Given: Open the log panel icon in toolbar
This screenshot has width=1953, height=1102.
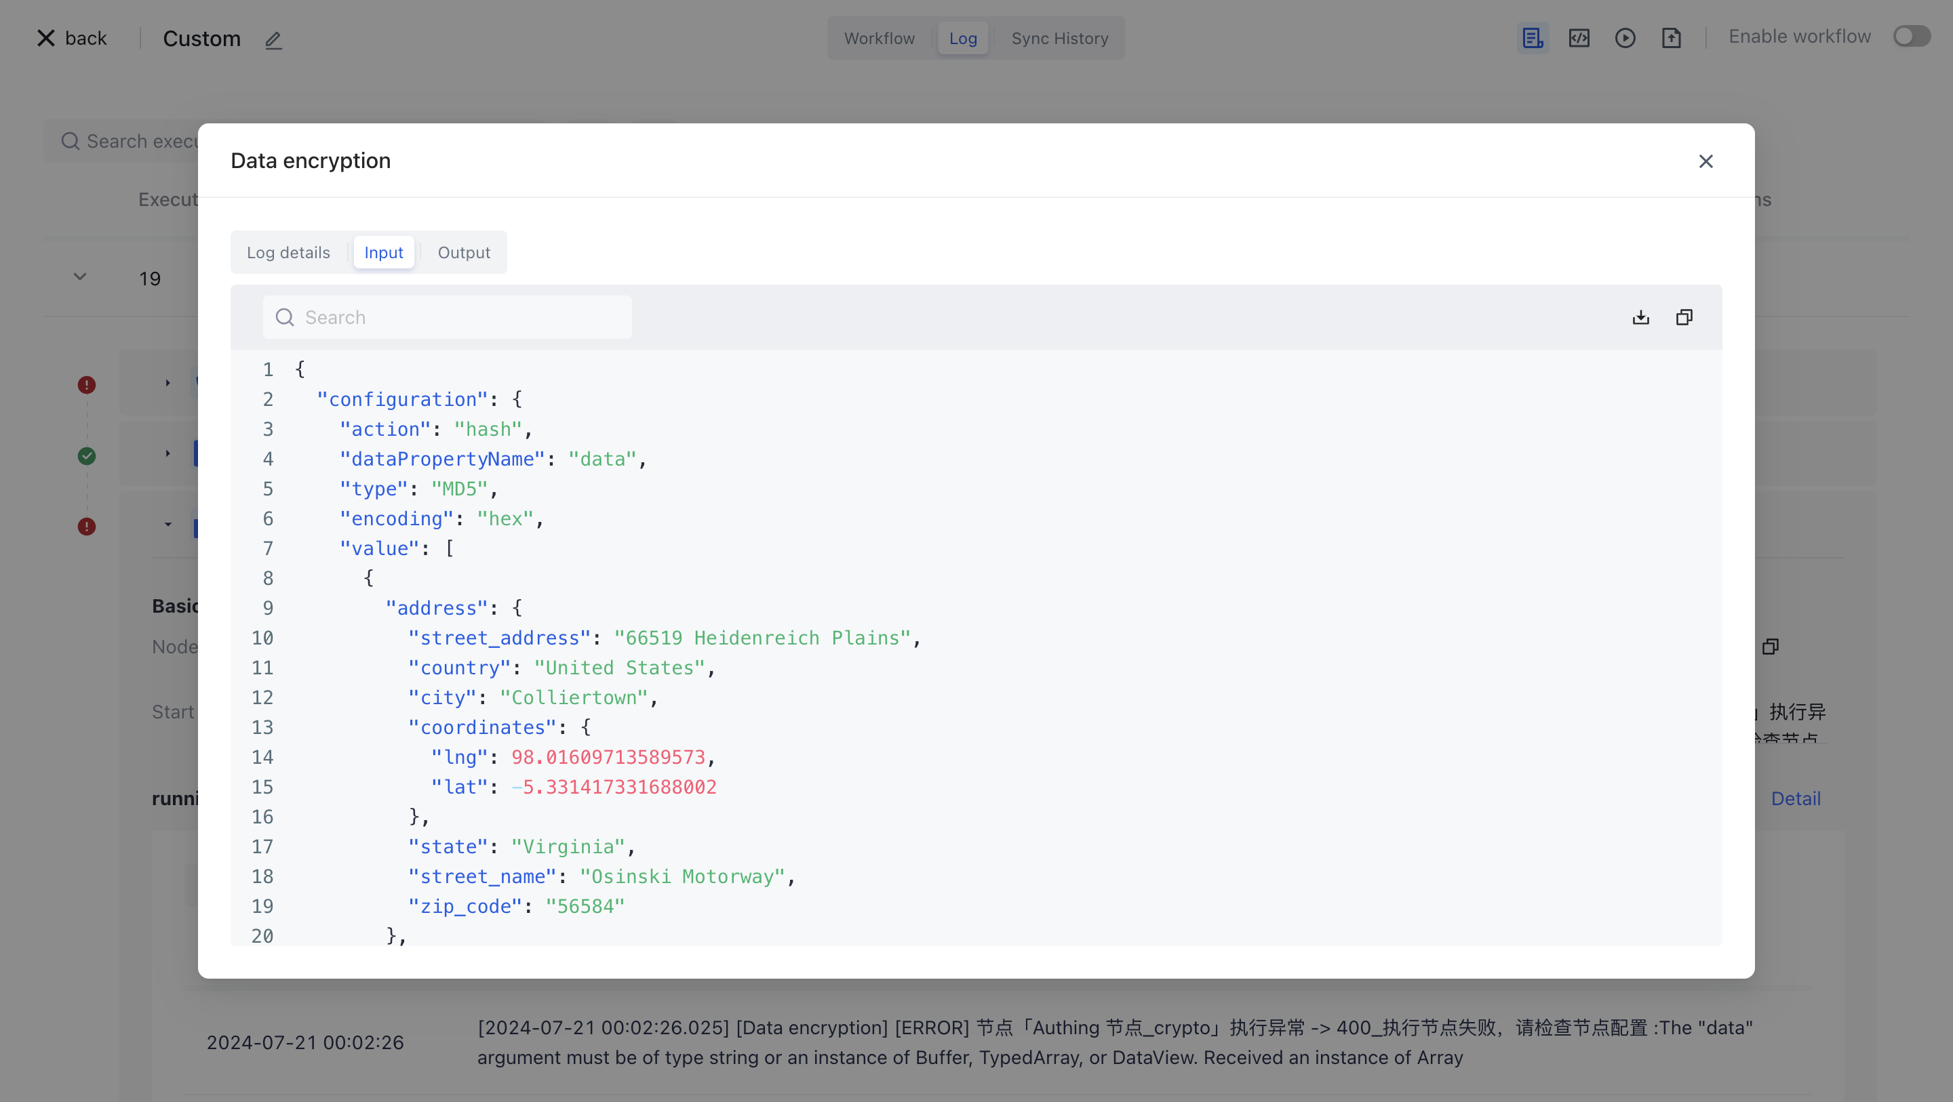Looking at the screenshot, I should pos(1533,38).
